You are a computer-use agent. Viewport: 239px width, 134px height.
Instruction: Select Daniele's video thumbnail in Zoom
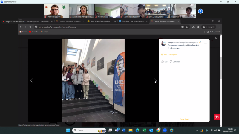coord(56,11)
